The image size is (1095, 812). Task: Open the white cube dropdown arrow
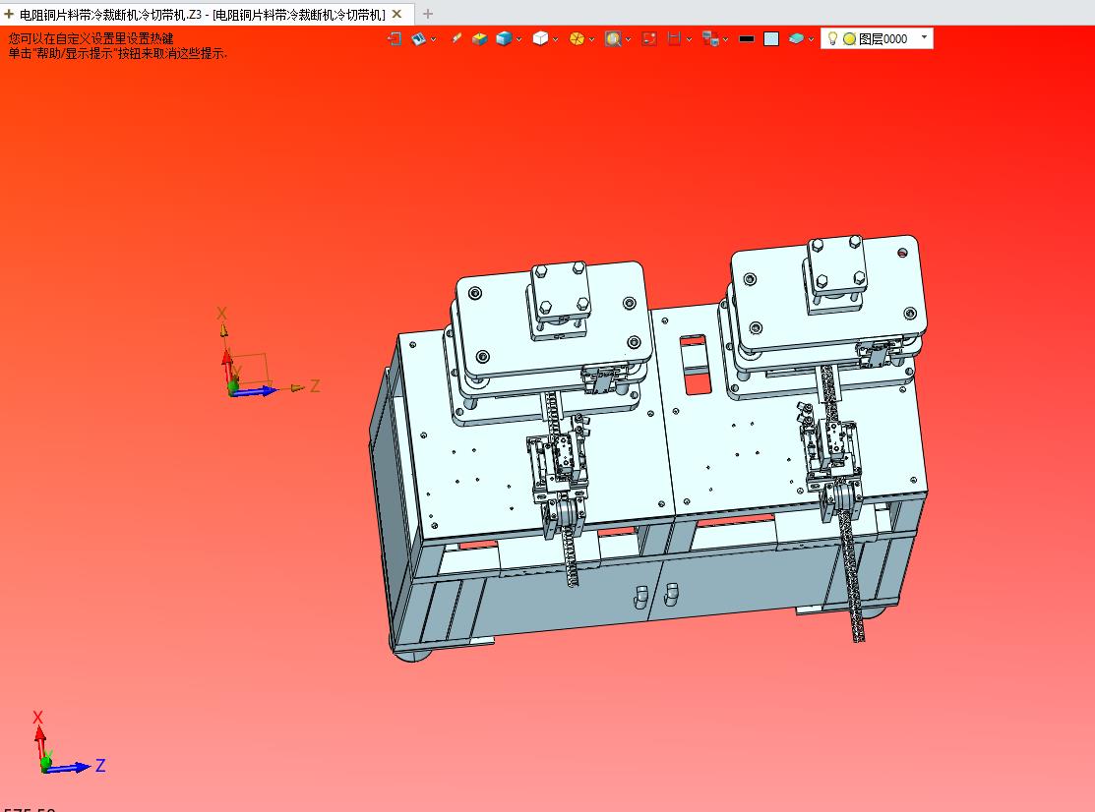coord(555,39)
